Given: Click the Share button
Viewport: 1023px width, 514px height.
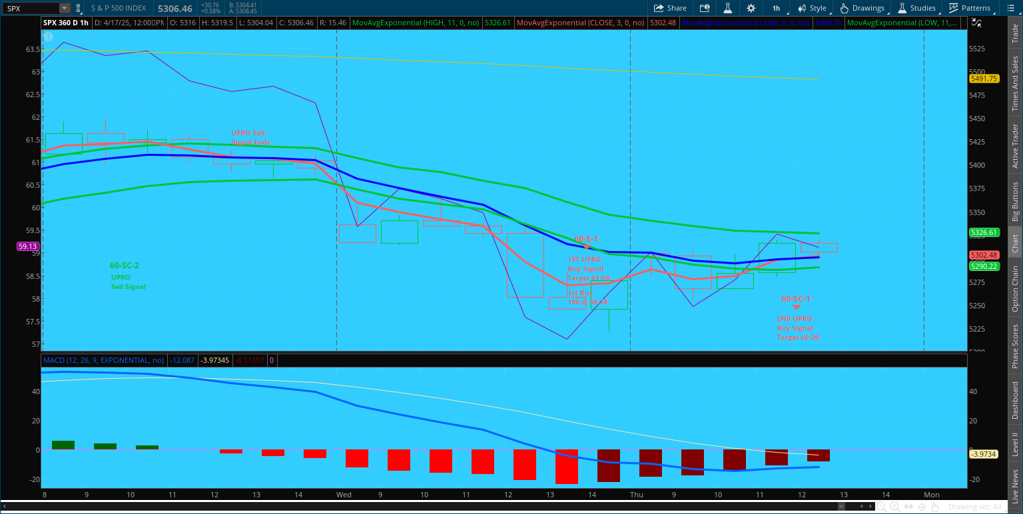Looking at the screenshot, I should [x=670, y=8].
